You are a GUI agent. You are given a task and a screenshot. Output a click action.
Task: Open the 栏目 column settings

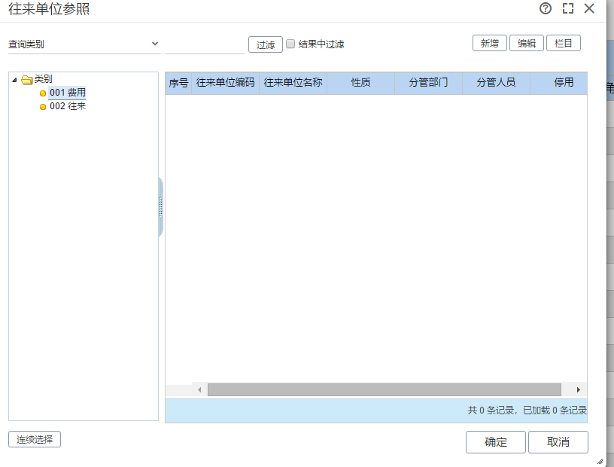[x=563, y=43]
